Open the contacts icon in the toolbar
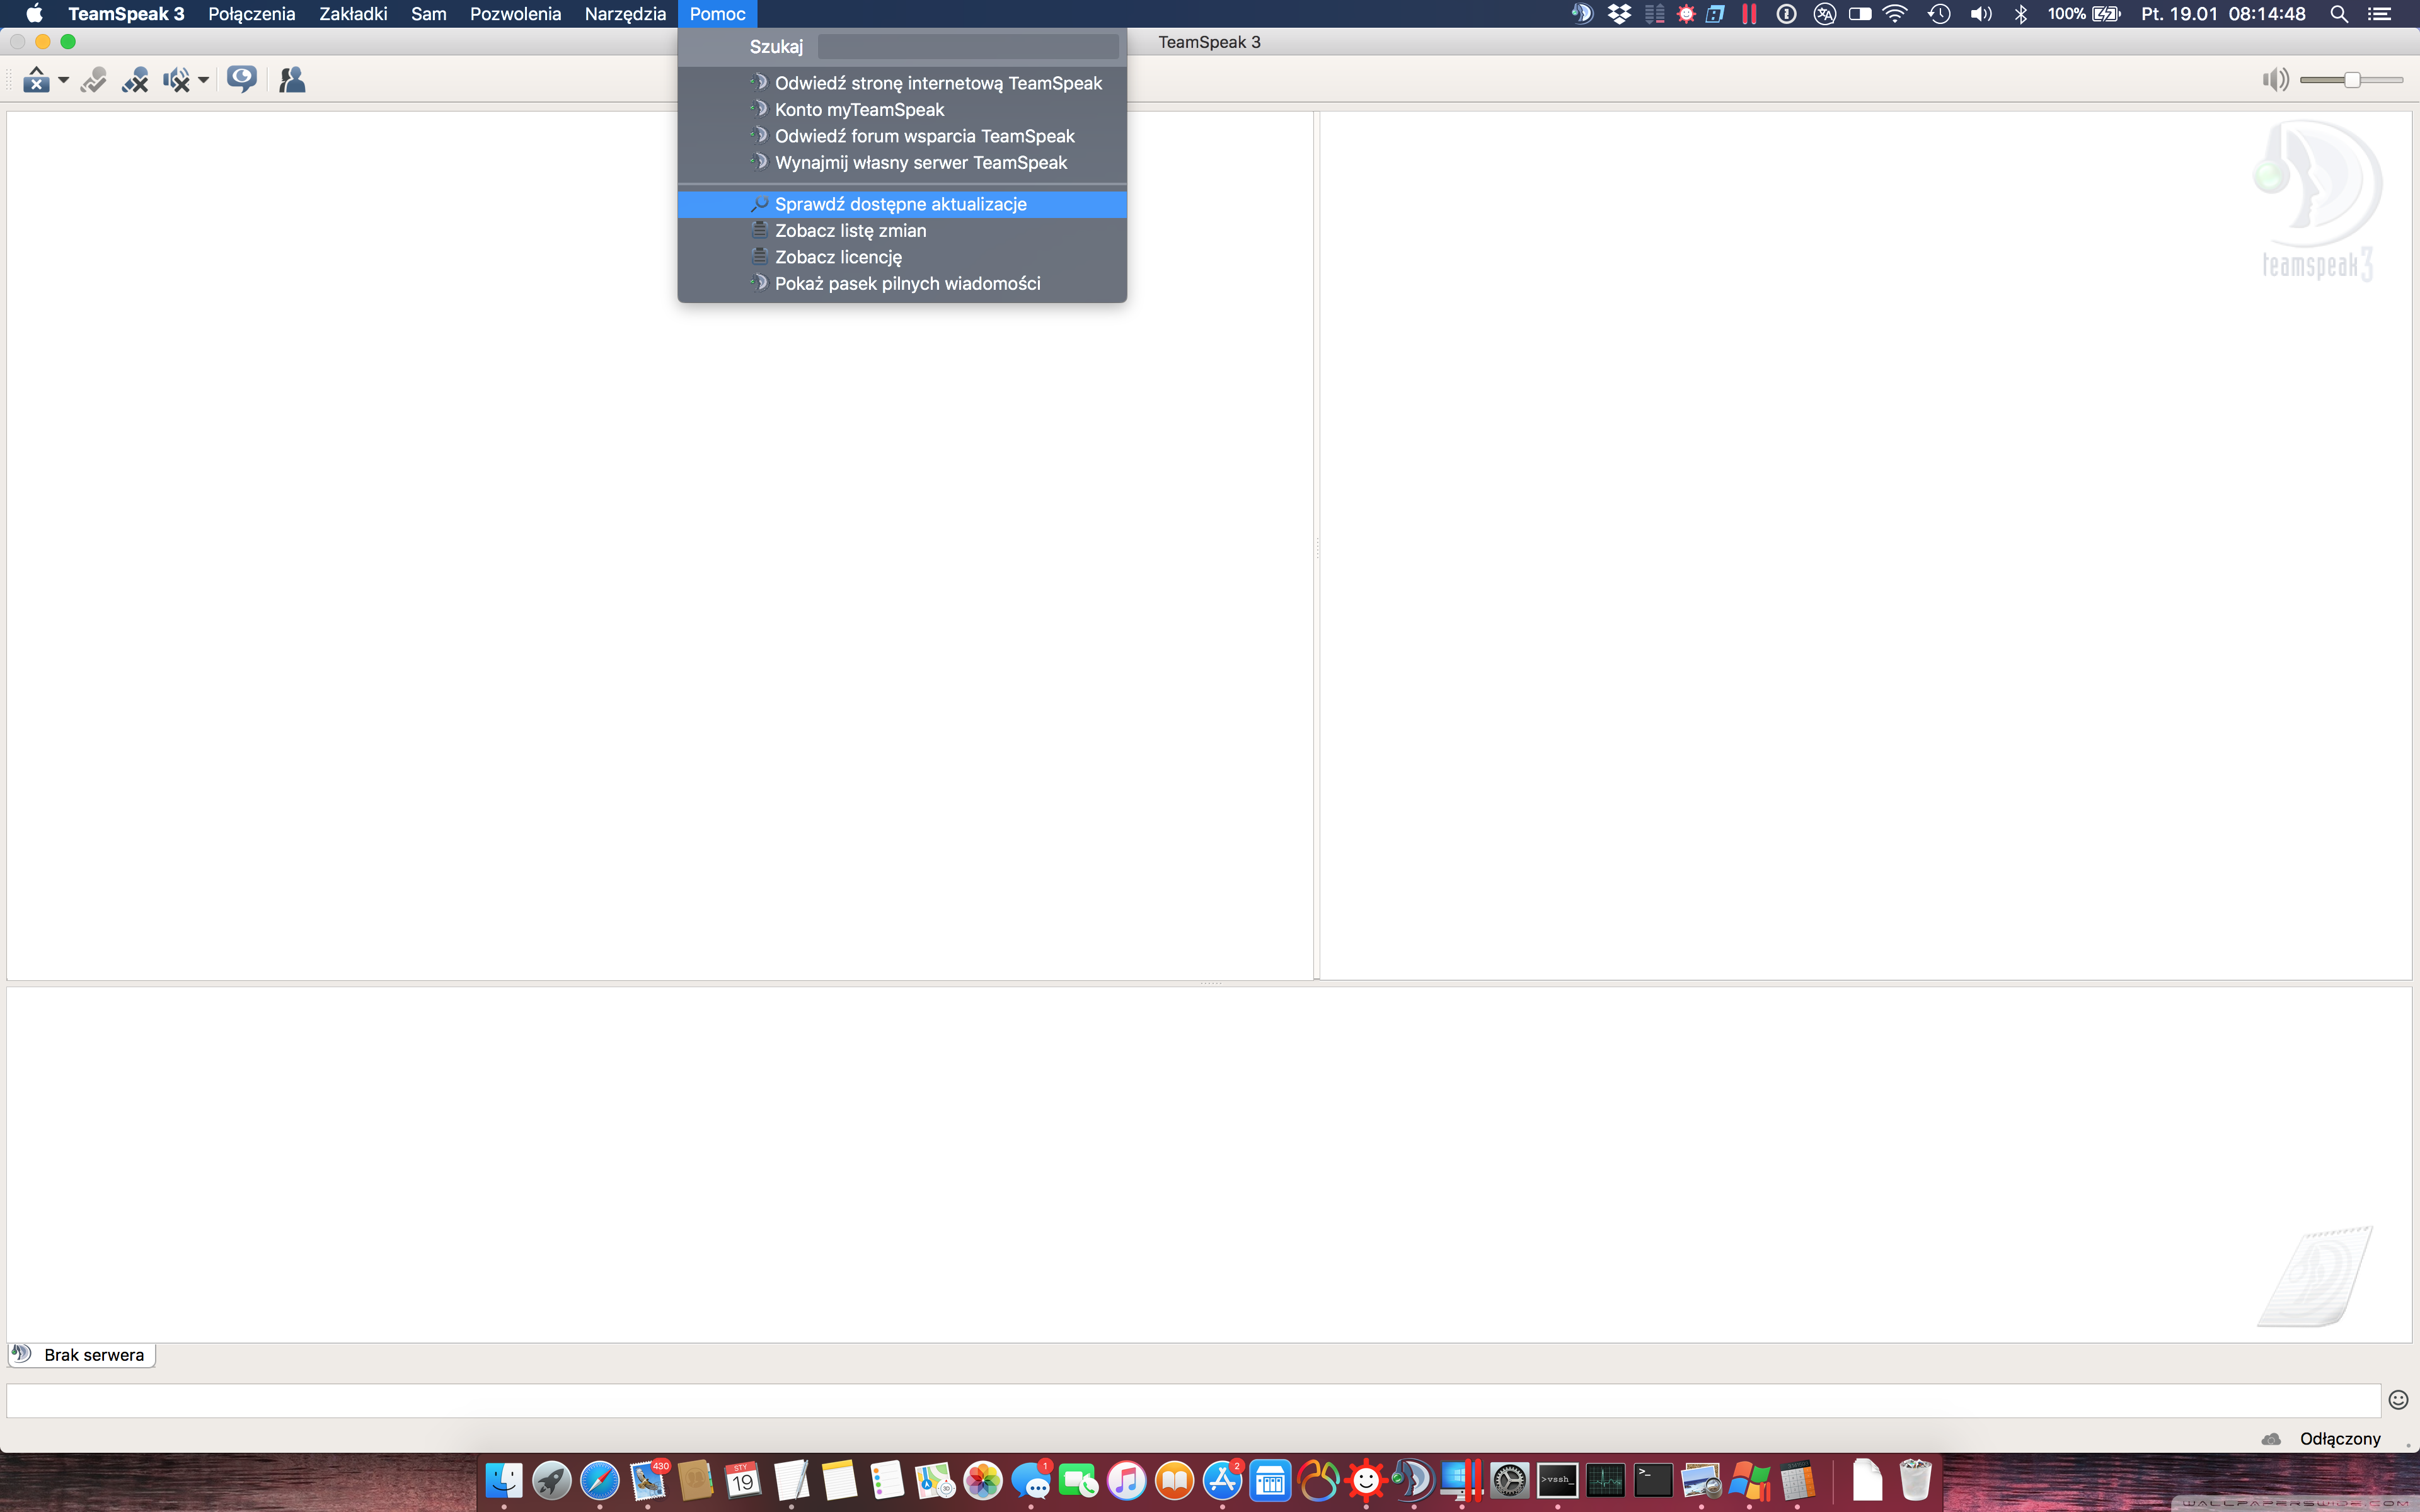The image size is (2420, 1512). tap(292, 79)
